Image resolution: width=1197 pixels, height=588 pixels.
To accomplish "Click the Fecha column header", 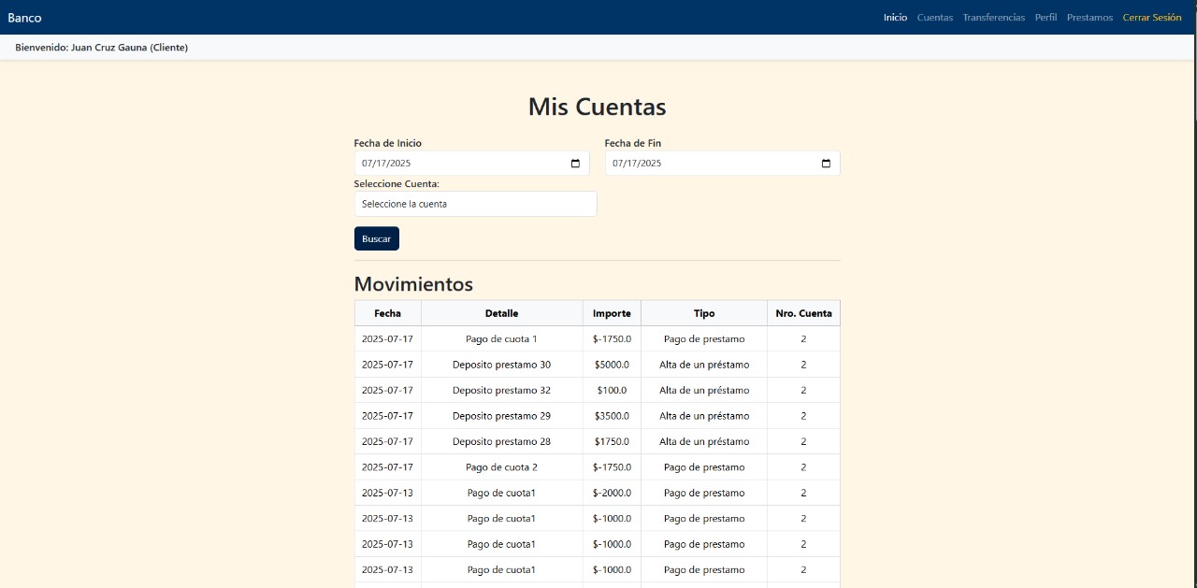I will pyautogui.click(x=387, y=313).
